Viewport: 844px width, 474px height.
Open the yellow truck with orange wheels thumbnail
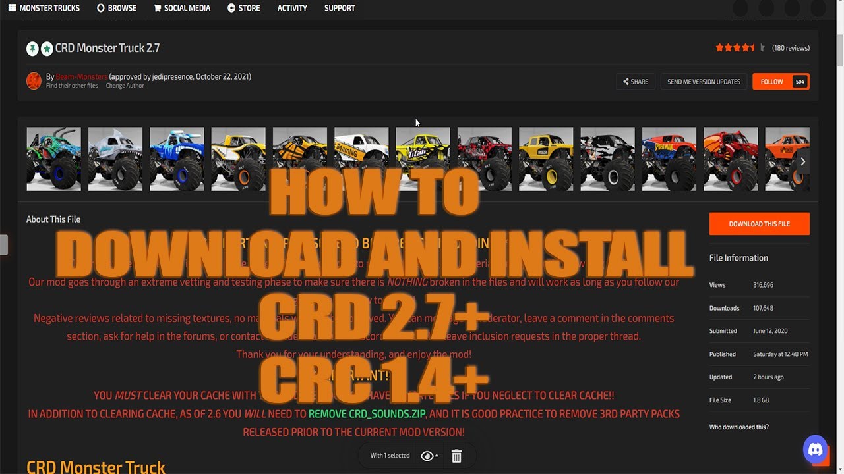point(238,159)
